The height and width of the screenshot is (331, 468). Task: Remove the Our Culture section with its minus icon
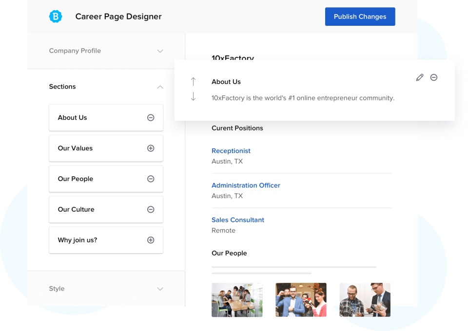(x=150, y=209)
